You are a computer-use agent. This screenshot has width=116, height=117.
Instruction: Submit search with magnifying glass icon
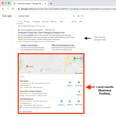82,16
